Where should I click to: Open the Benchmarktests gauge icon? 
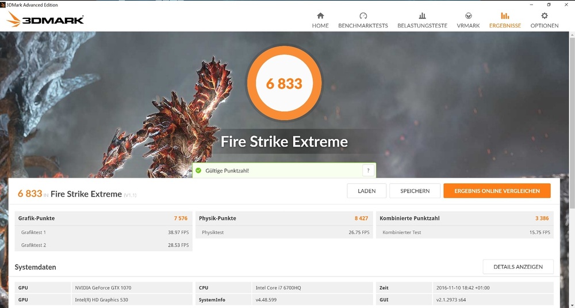(363, 16)
